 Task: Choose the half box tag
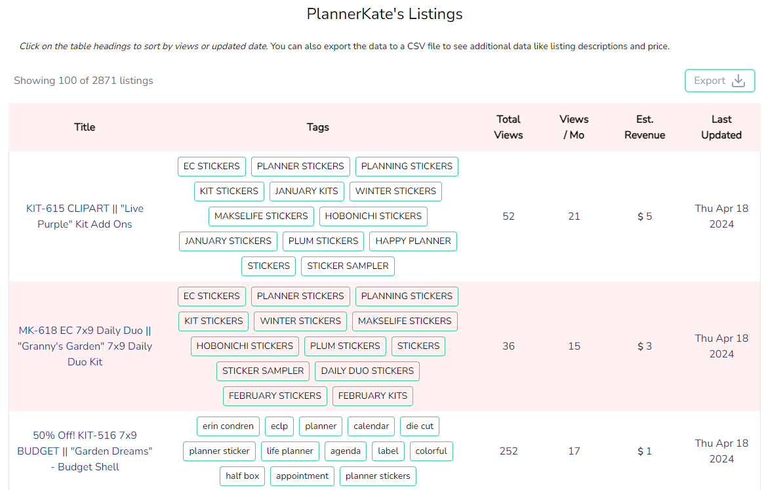click(242, 476)
